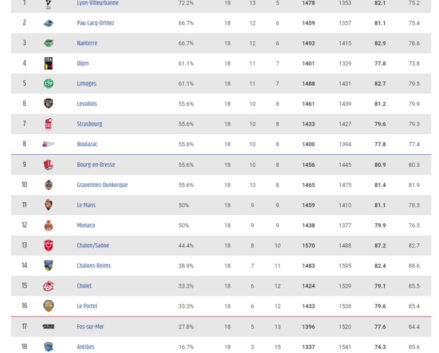Click the Bourg-en-Bresse team logo

pos(49,165)
